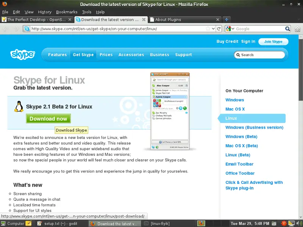This screenshot has width=303, height=227.
Task: Open the Accessories navigation item
Action: [131, 54]
